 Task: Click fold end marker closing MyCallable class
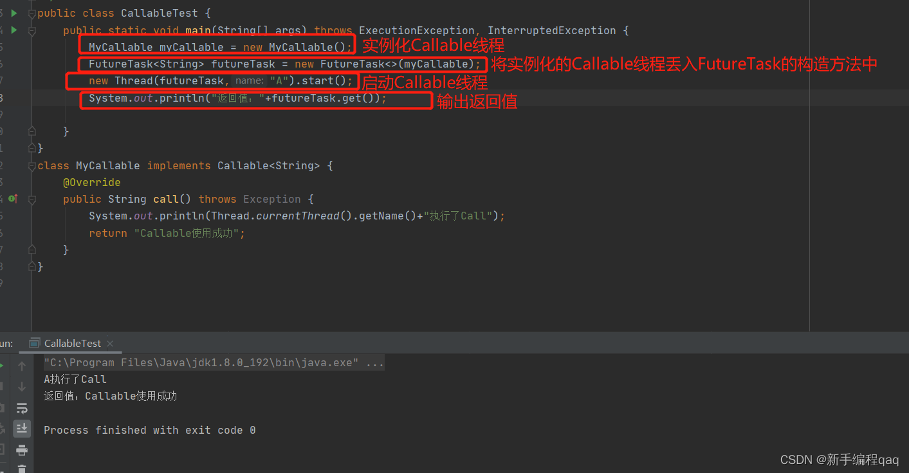pyautogui.click(x=32, y=266)
